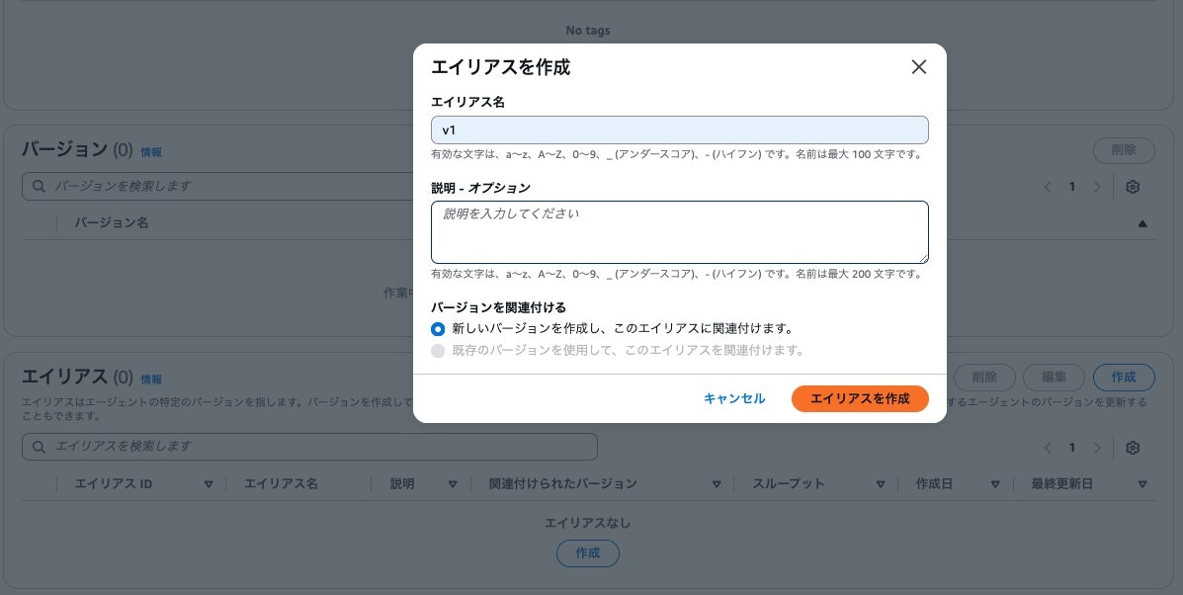Click 作成 button in the empty alias list

pos(588,552)
